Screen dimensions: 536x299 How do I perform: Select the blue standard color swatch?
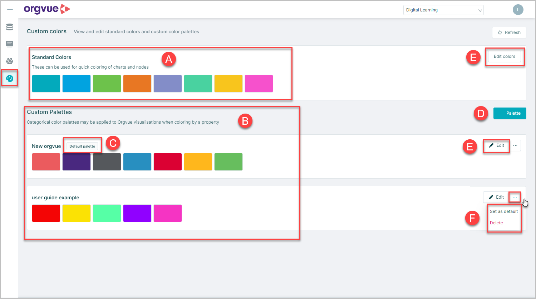point(77,84)
